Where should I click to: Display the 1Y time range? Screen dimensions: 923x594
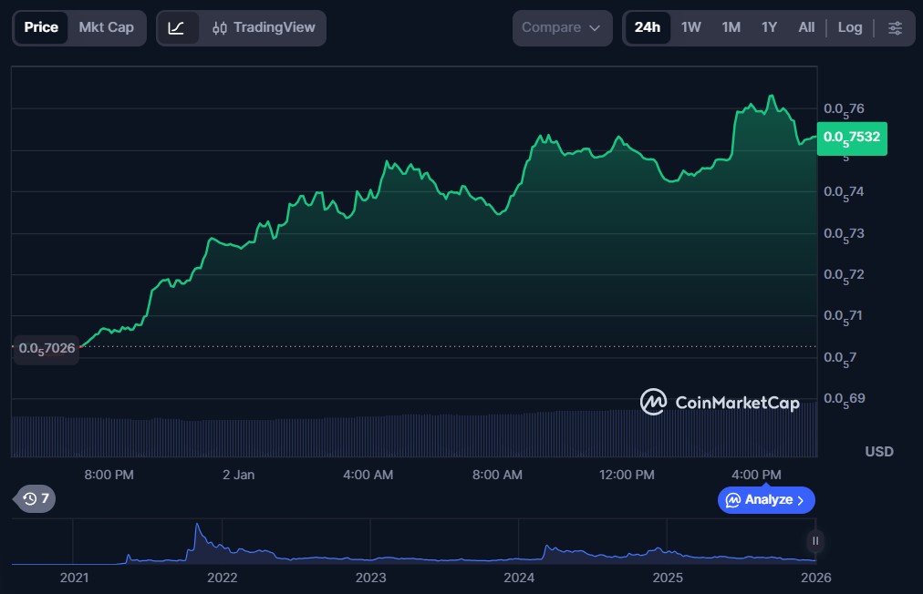tap(769, 27)
